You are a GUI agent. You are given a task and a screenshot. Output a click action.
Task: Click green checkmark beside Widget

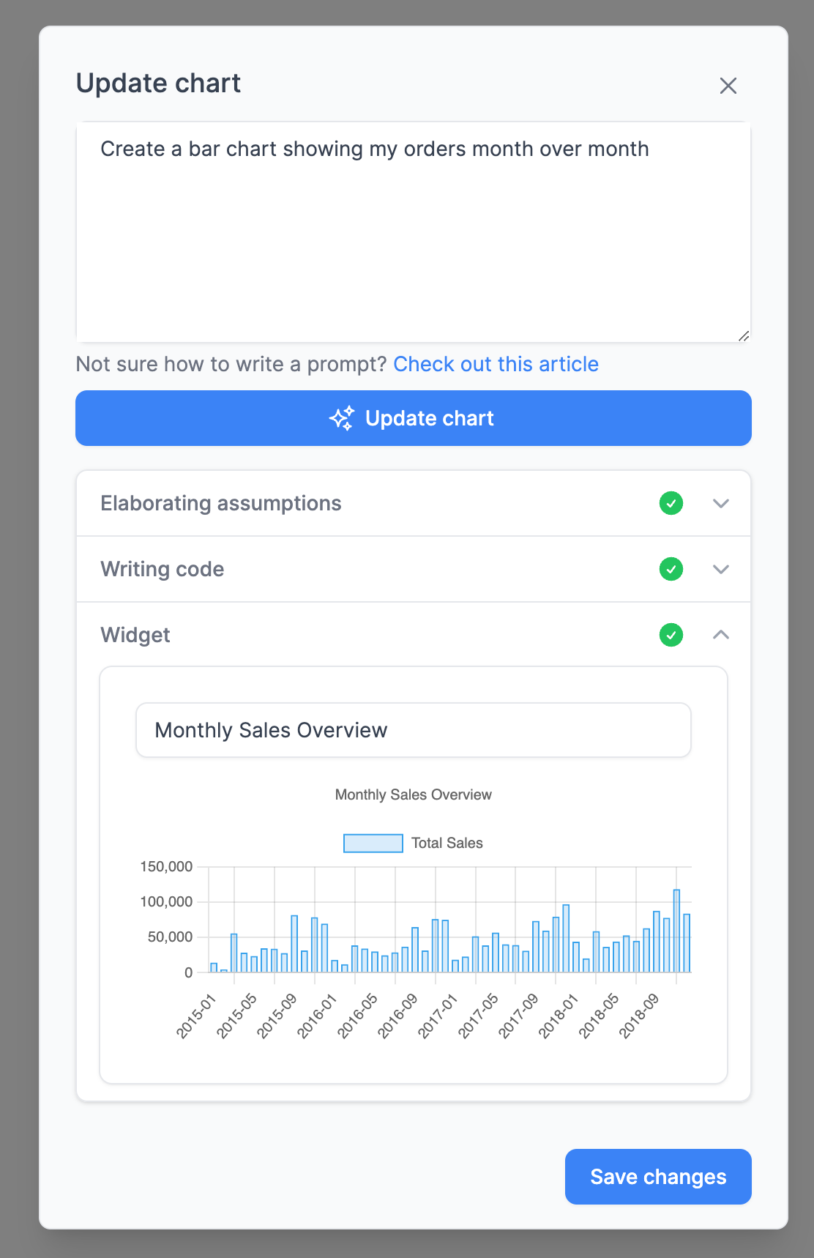click(671, 635)
